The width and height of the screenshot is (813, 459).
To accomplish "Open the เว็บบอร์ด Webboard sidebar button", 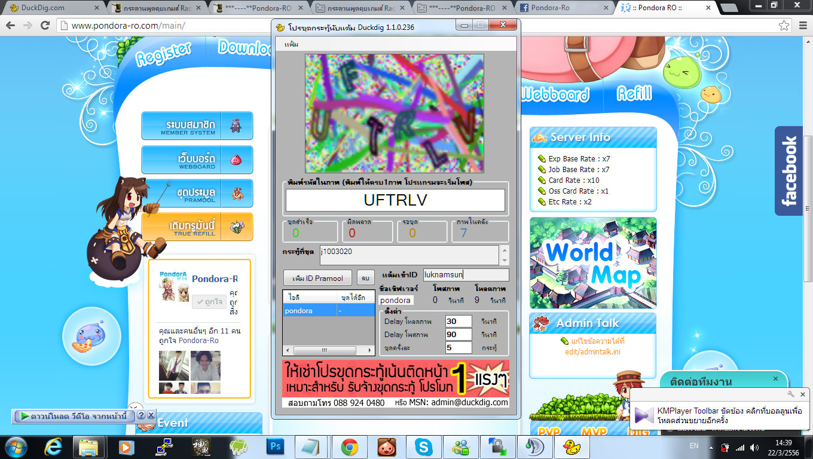I will click(x=197, y=160).
